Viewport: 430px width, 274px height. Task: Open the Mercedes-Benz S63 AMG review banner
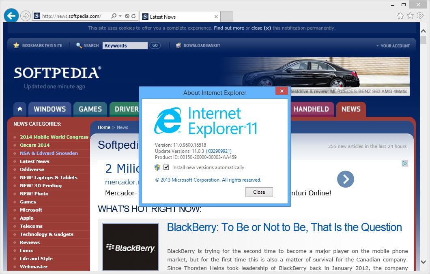(x=315, y=76)
